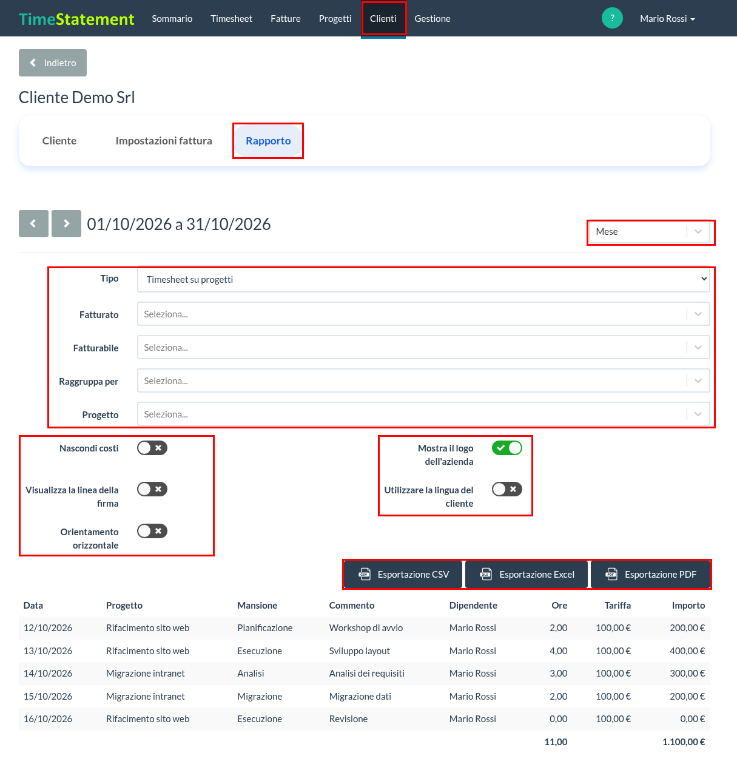The height and width of the screenshot is (767, 737).
Task: Navigate to Progetti in top menu
Action: [335, 19]
